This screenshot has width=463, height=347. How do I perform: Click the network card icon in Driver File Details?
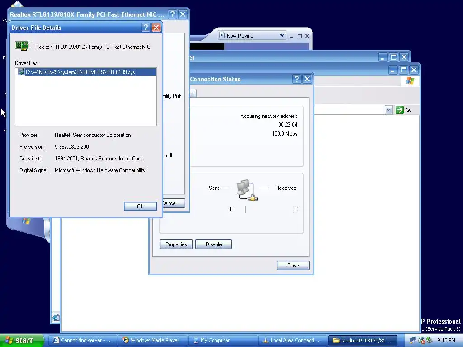click(22, 46)
